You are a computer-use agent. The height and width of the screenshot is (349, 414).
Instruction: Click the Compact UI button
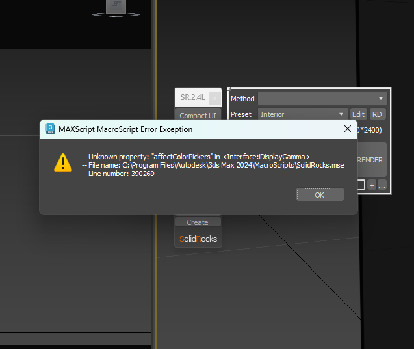click(x=198, y=114)
